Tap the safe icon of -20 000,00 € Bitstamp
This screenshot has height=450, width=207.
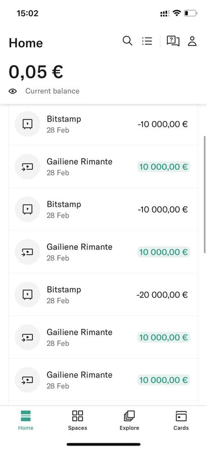pyautogui.click(x=27, y=294)
